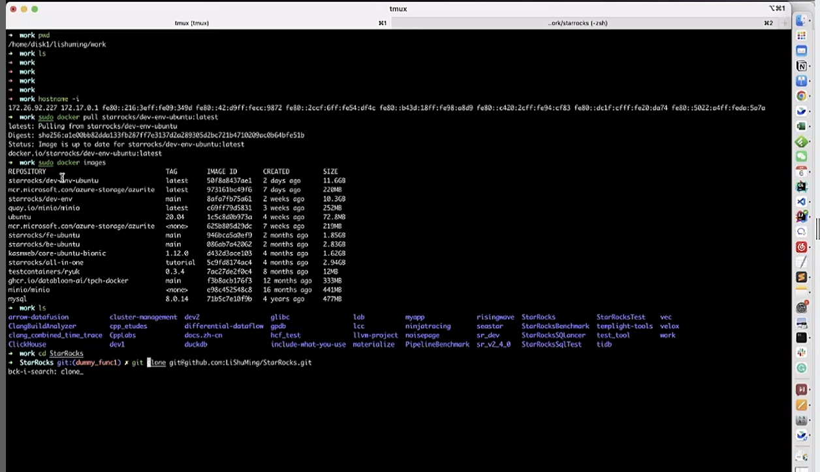The image size is (820, 472).
Task: Click the 8.0.14 tag value
Action: click(177, 299)
